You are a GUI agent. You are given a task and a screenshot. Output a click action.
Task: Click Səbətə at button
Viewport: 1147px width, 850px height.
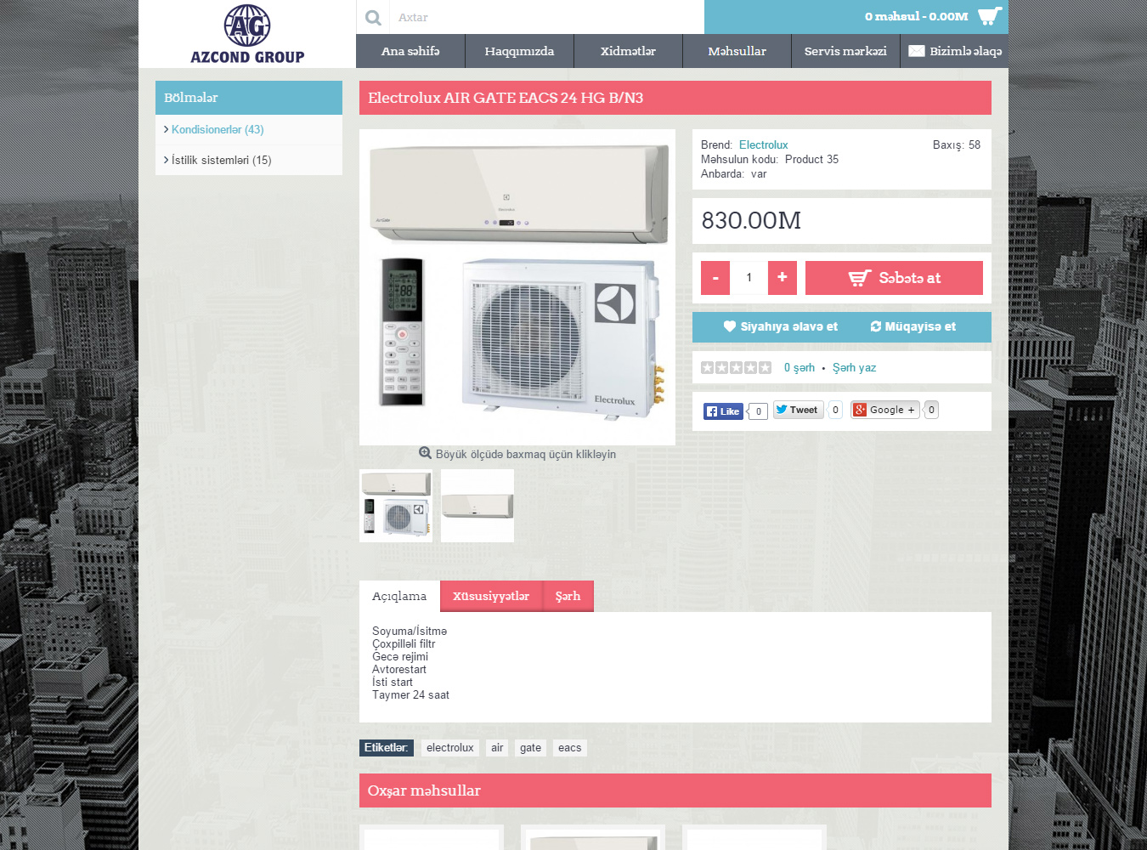[x=894, y=278]
